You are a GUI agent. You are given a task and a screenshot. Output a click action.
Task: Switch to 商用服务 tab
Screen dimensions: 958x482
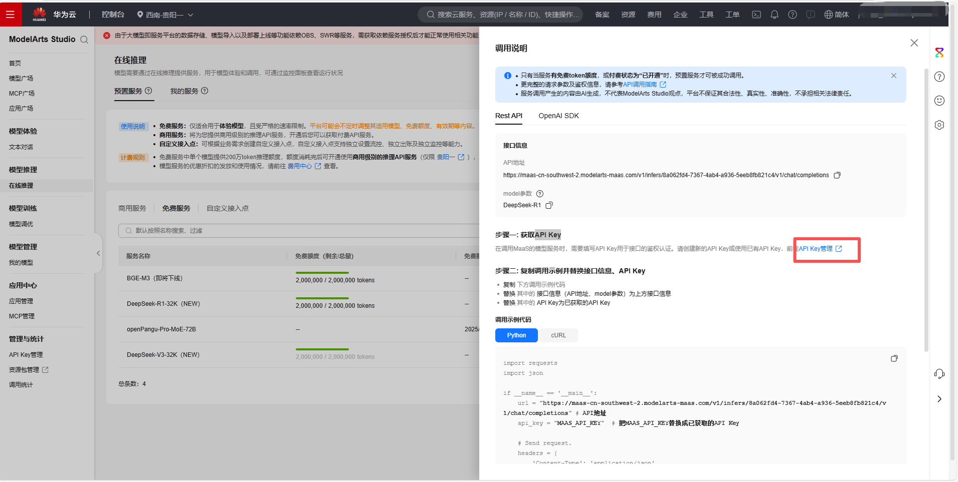[132, 208]
